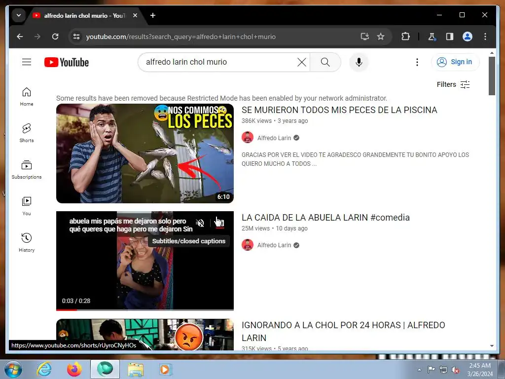Open the Chrome profile avatar
Screen dimensions: 505x379
pyautogui.click(x=468, y=37)
